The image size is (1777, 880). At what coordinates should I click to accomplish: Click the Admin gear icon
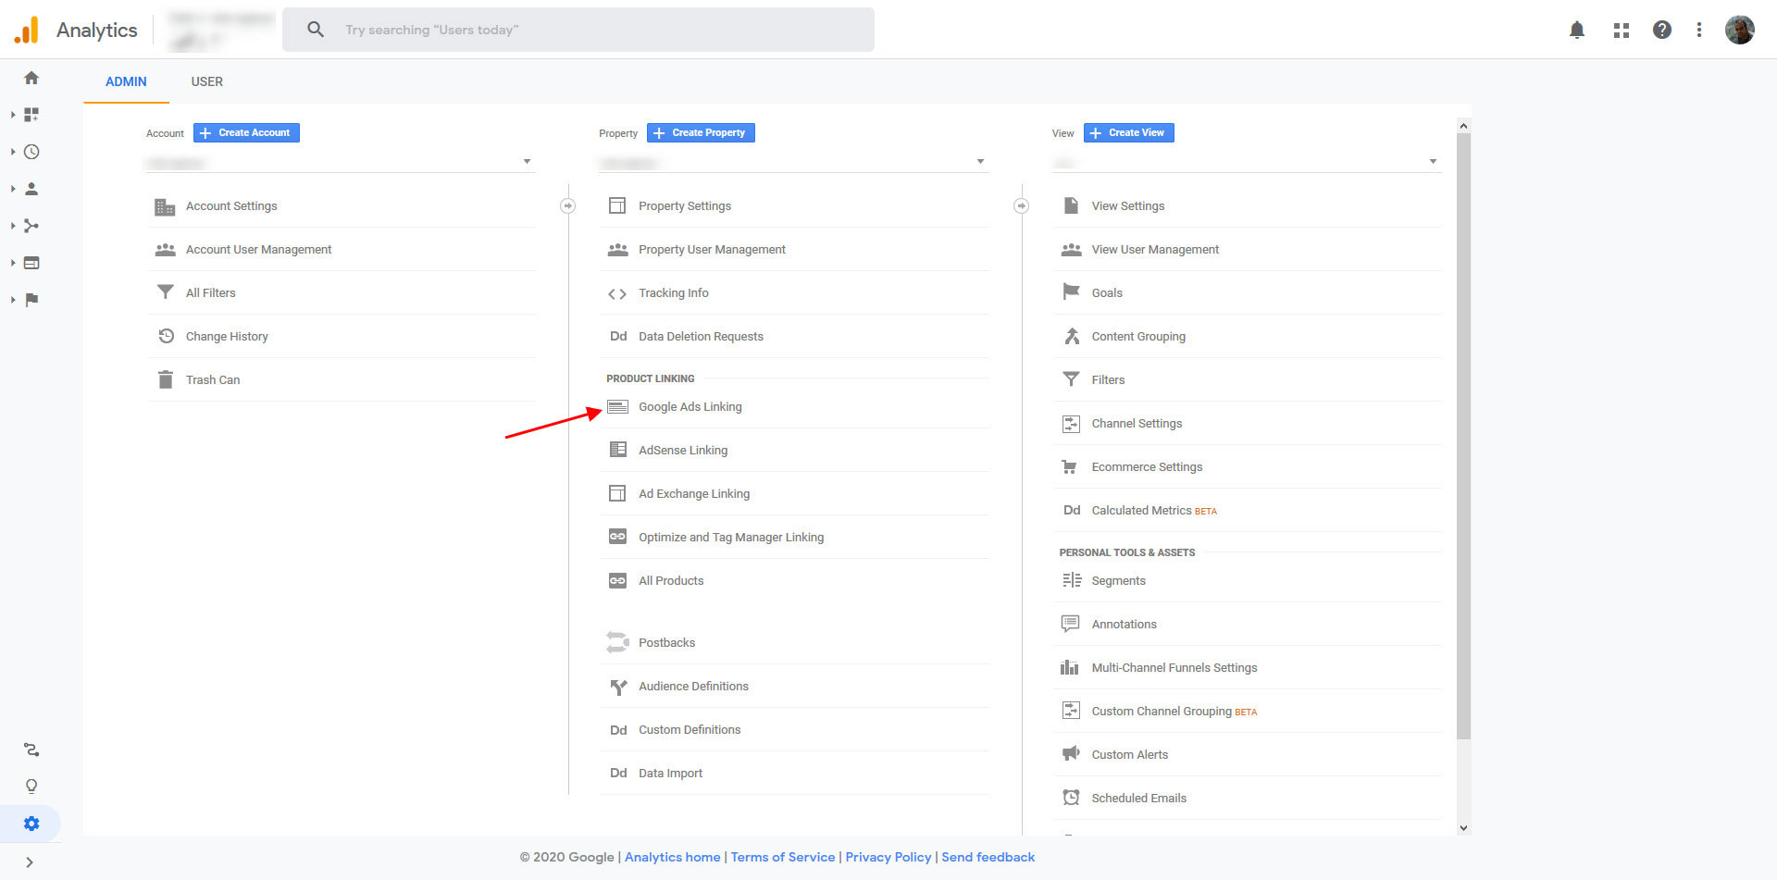pos(31,824)
